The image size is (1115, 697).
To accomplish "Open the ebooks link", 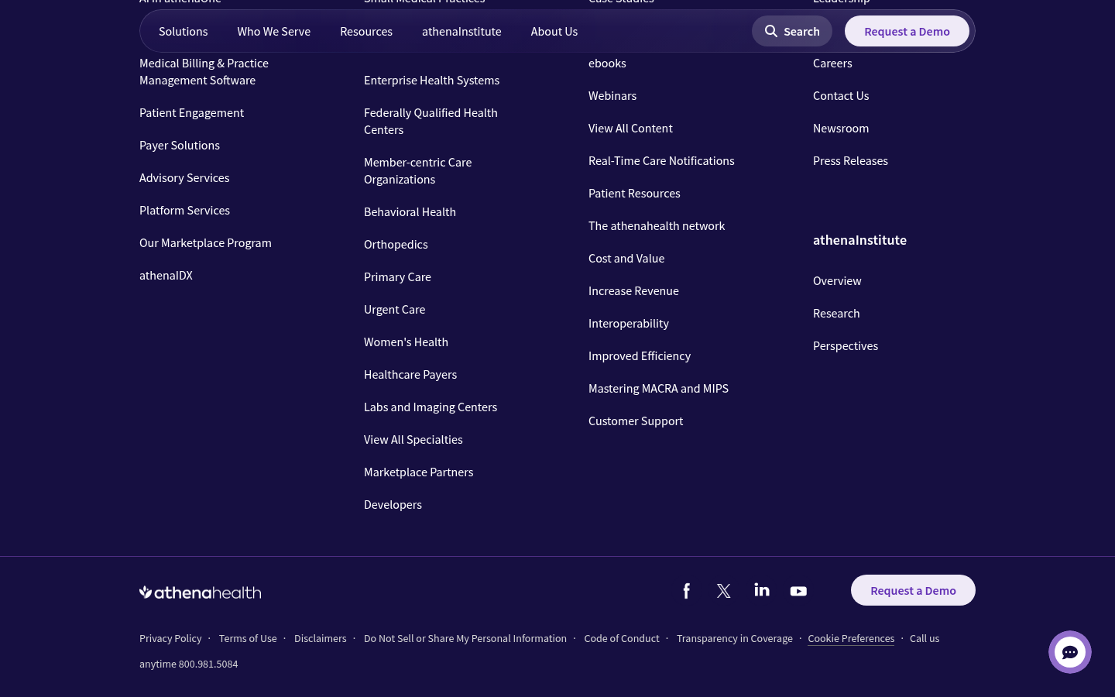I will [x=607, y=63].
